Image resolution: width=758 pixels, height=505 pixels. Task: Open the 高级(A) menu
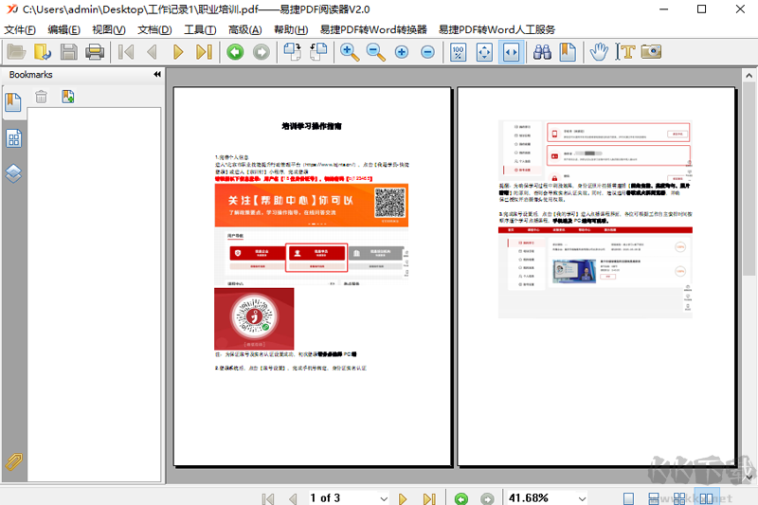(245, 29)
